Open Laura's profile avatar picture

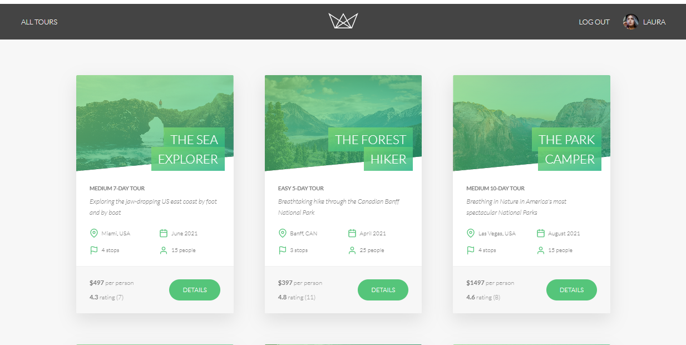pos(630,22)
